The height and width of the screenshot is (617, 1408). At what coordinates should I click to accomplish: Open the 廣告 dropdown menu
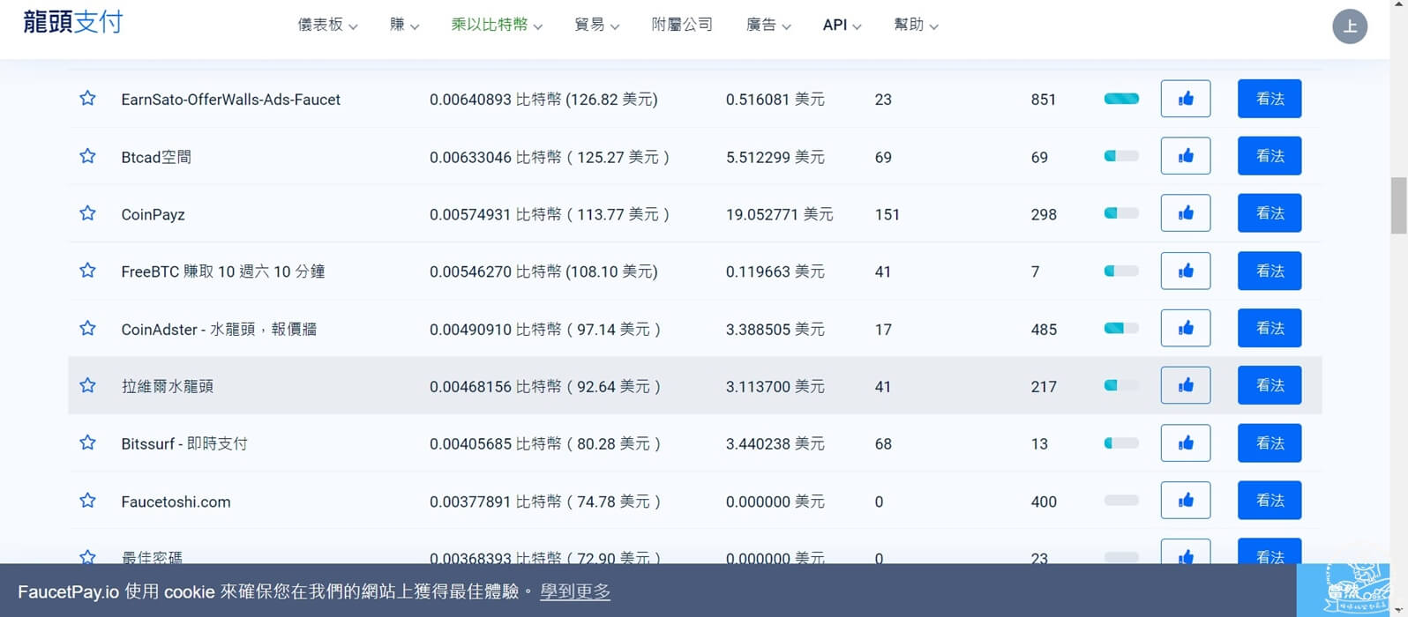(x=768, y=25)
